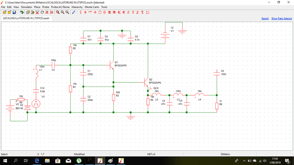294x165 pixels.
Task: Open the first folder icon in toolbar
Action: pyautogui.click(x=4, y=12)
